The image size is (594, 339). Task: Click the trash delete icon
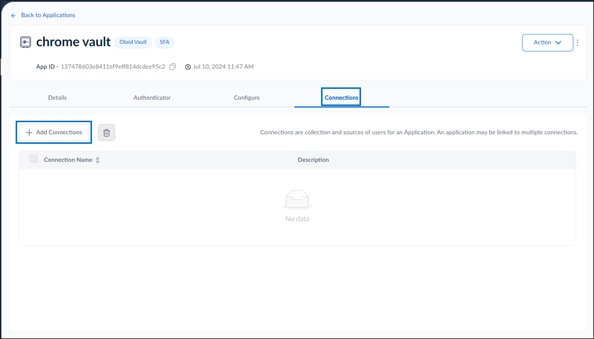(106, 132)
